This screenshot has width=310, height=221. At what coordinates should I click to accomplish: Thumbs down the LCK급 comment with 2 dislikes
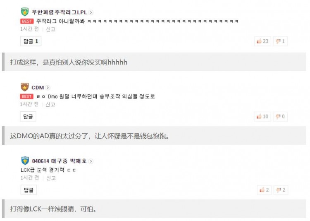coord(281,190)
